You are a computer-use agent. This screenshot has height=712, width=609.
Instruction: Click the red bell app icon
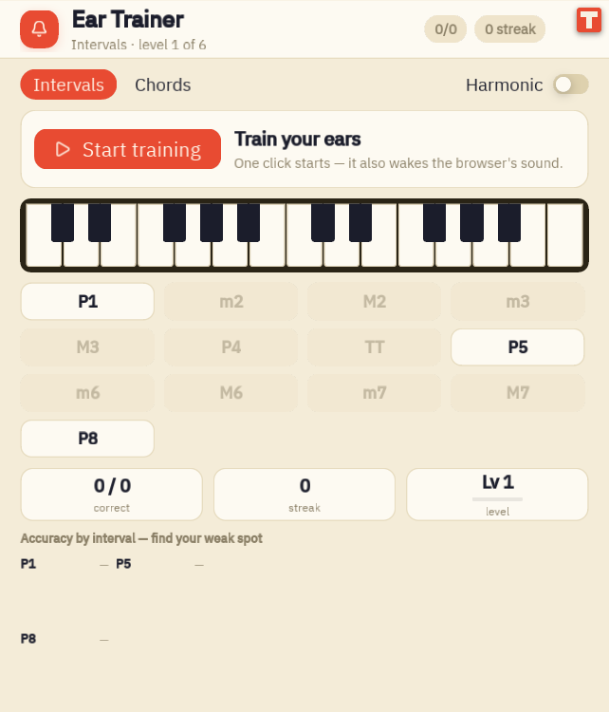(x=40, y=29)
